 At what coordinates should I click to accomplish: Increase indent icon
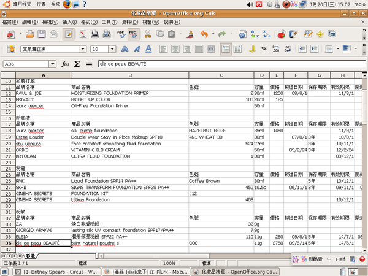[314, 49]
